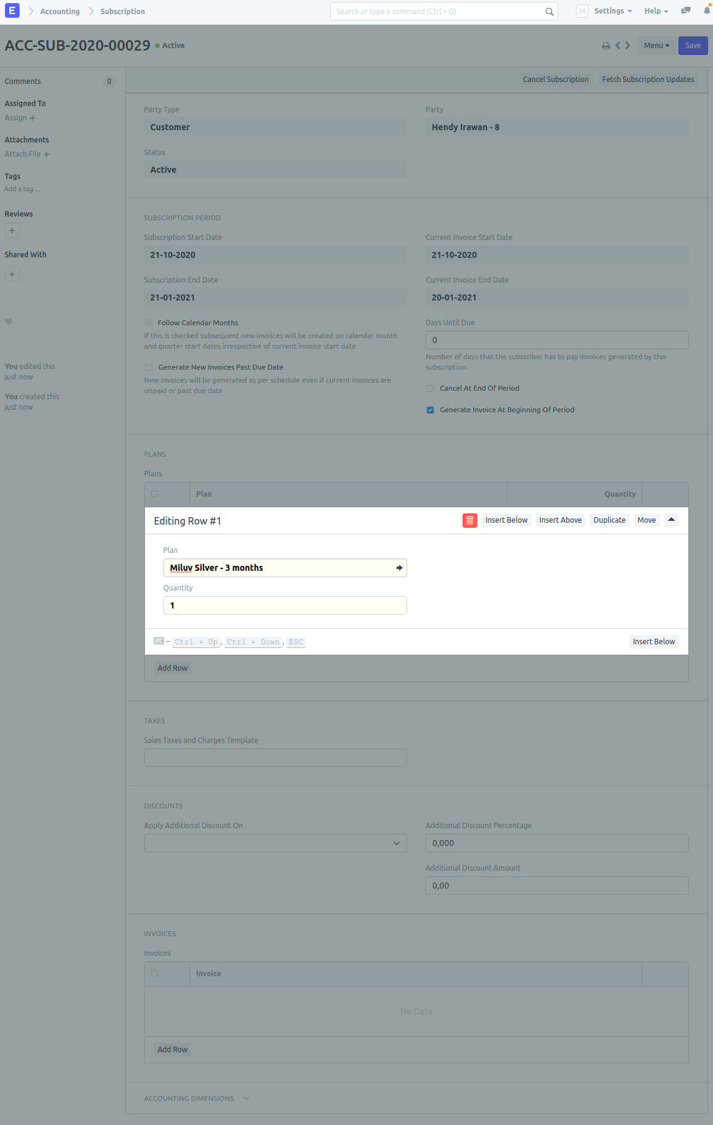Click the like heart icon
Image resolution: width=713 pixels, height=1125 pixels.
coord(9,322)
